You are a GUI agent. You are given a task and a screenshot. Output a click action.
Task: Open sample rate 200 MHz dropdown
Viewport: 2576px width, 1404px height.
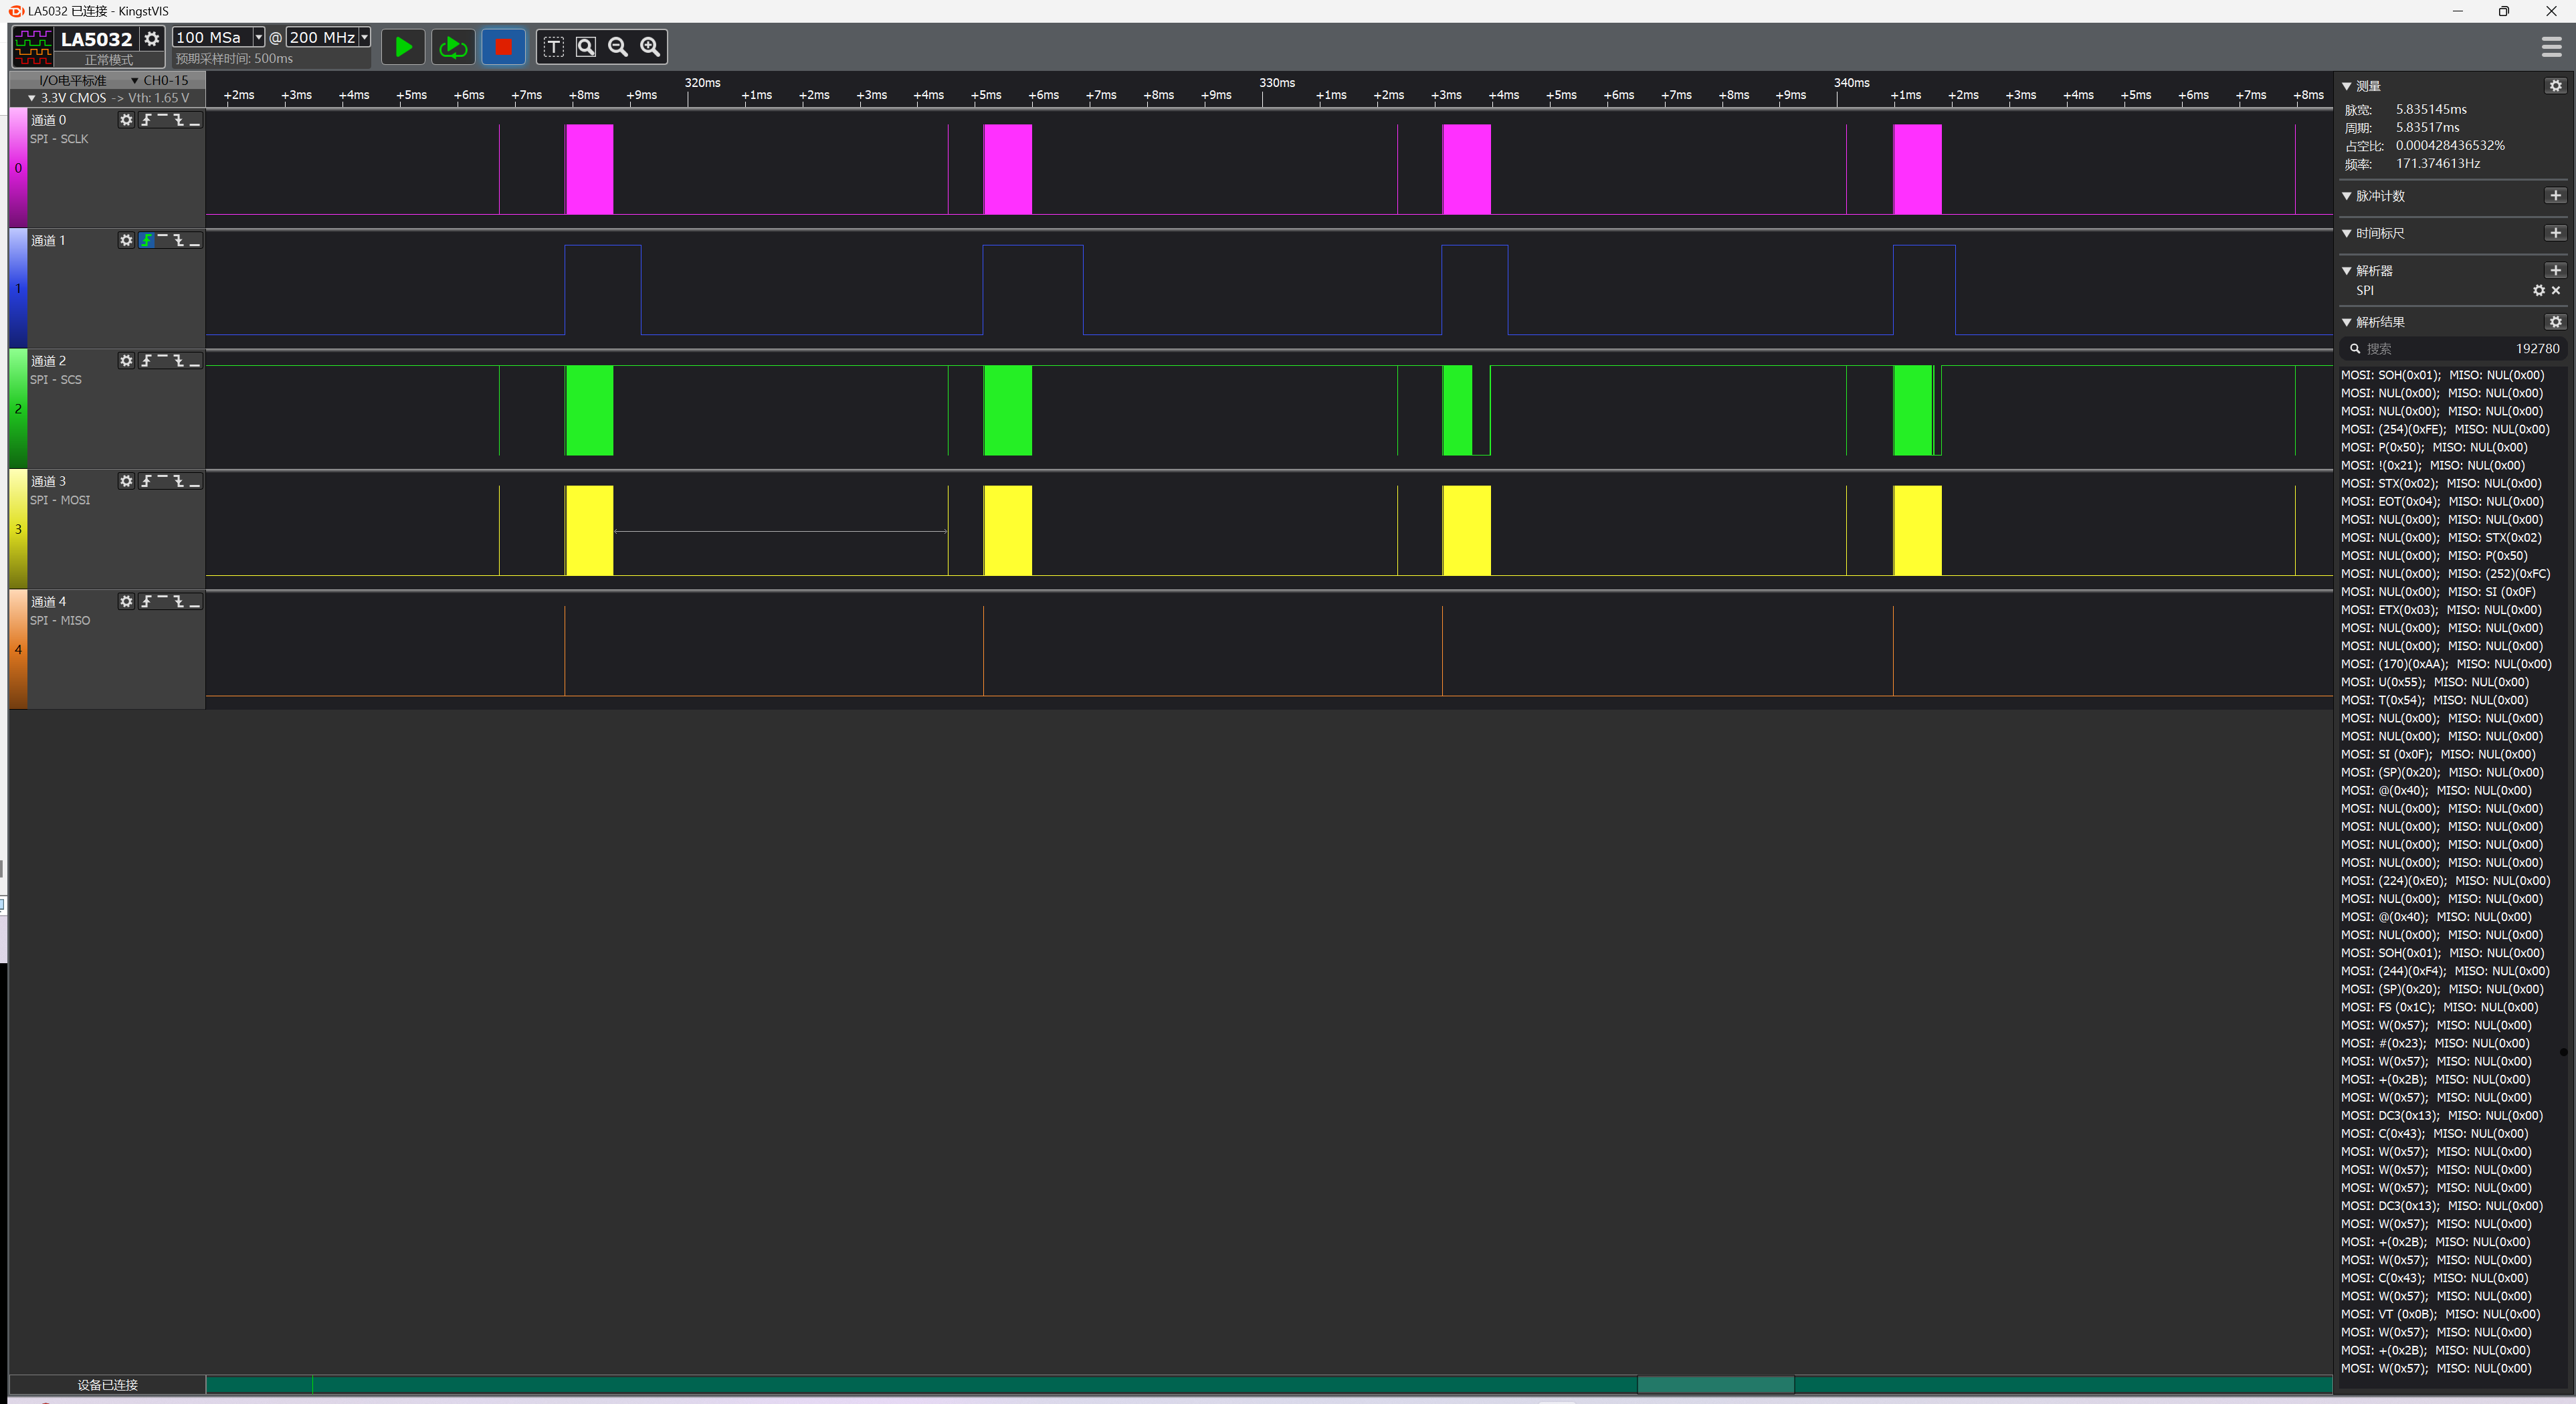click(364, 37)
